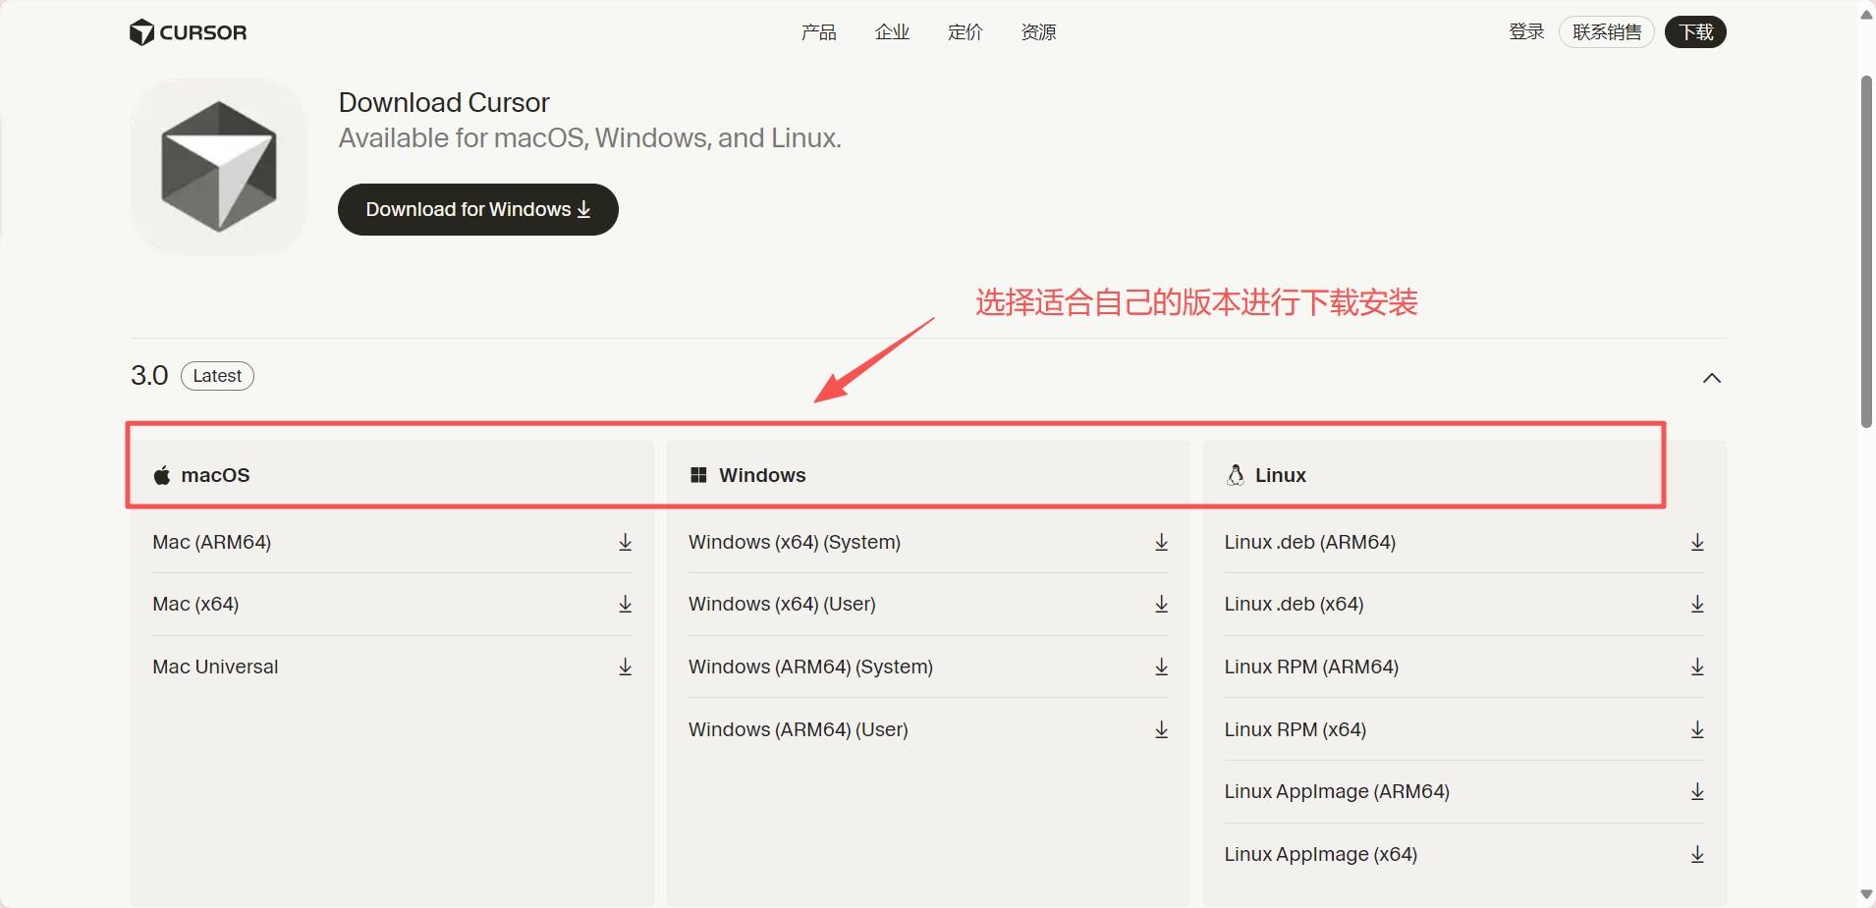Select Linux AppImage (x64) text link
Viewport: 1876px width, 908px height.
tap(1321, 854)
